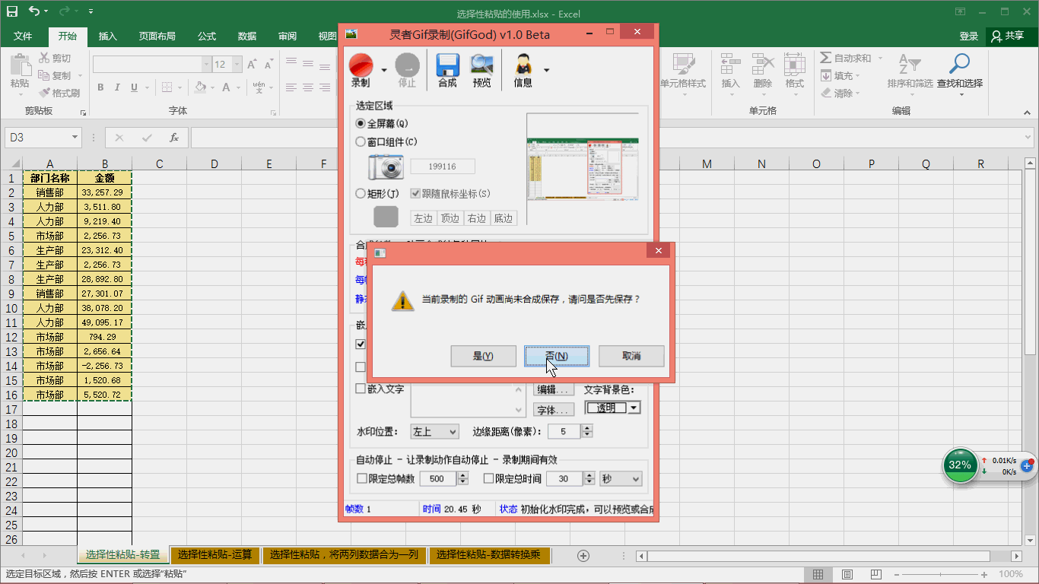Click the 否(N) button in save prompt
The image size is (1039, 584).
[x=557, y=356]
